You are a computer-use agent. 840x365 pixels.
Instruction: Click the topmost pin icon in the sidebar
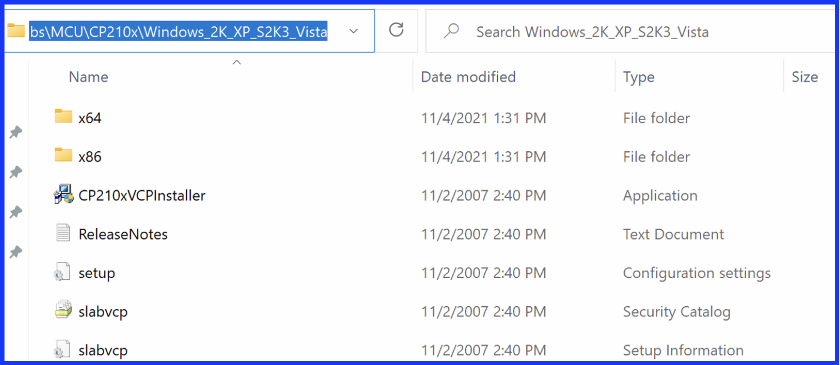[16, 132]
